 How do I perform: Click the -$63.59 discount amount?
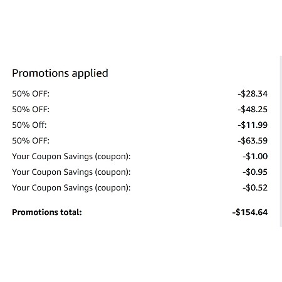[253, 140]
